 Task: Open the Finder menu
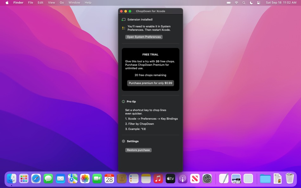[18, 3]
